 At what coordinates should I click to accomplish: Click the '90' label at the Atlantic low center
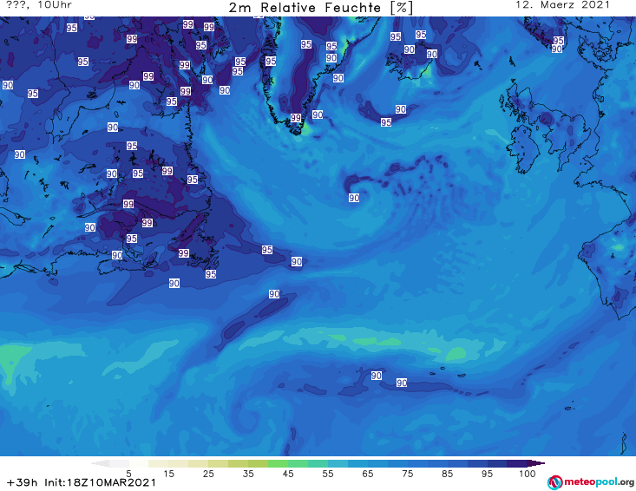[354, 198]
